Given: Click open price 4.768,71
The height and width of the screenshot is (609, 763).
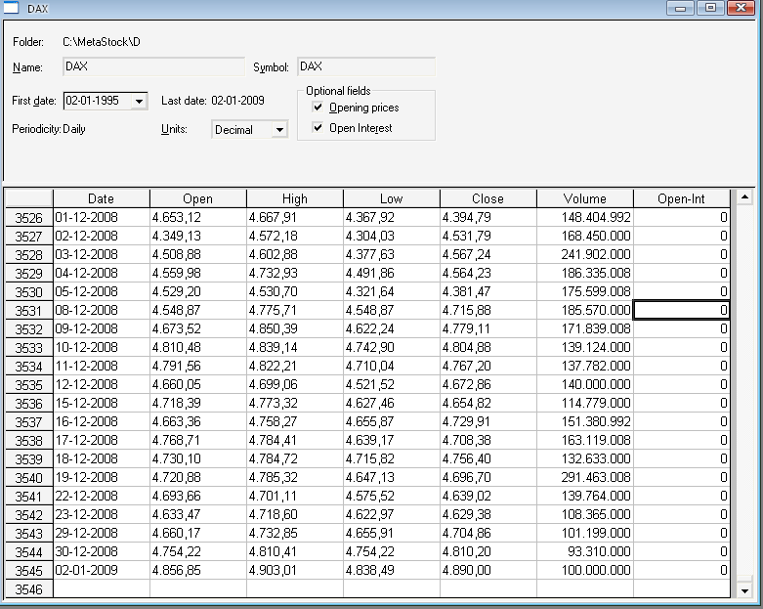Looking at the screenshot, I should [x=198, y=440].
